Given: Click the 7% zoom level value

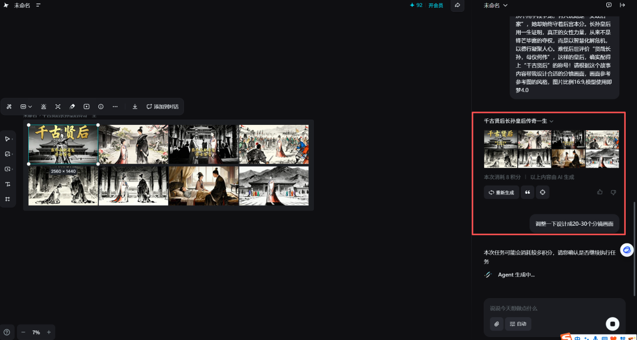Looking at the screenshot, I should point(36,332).
